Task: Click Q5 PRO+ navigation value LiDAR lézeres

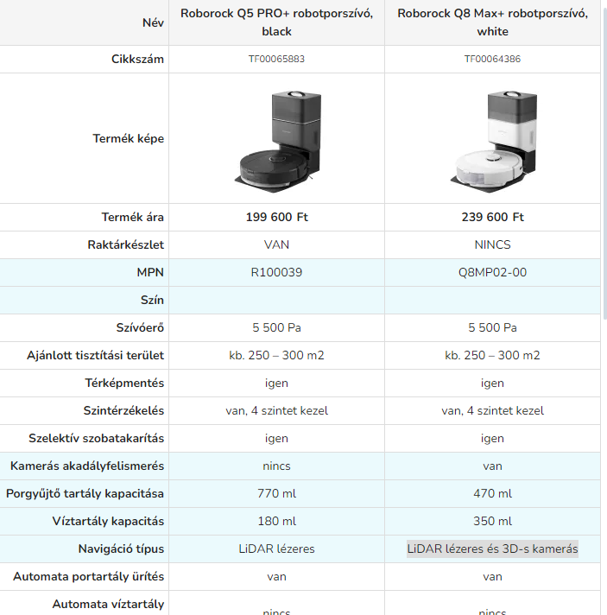Action: pos(277,548)
